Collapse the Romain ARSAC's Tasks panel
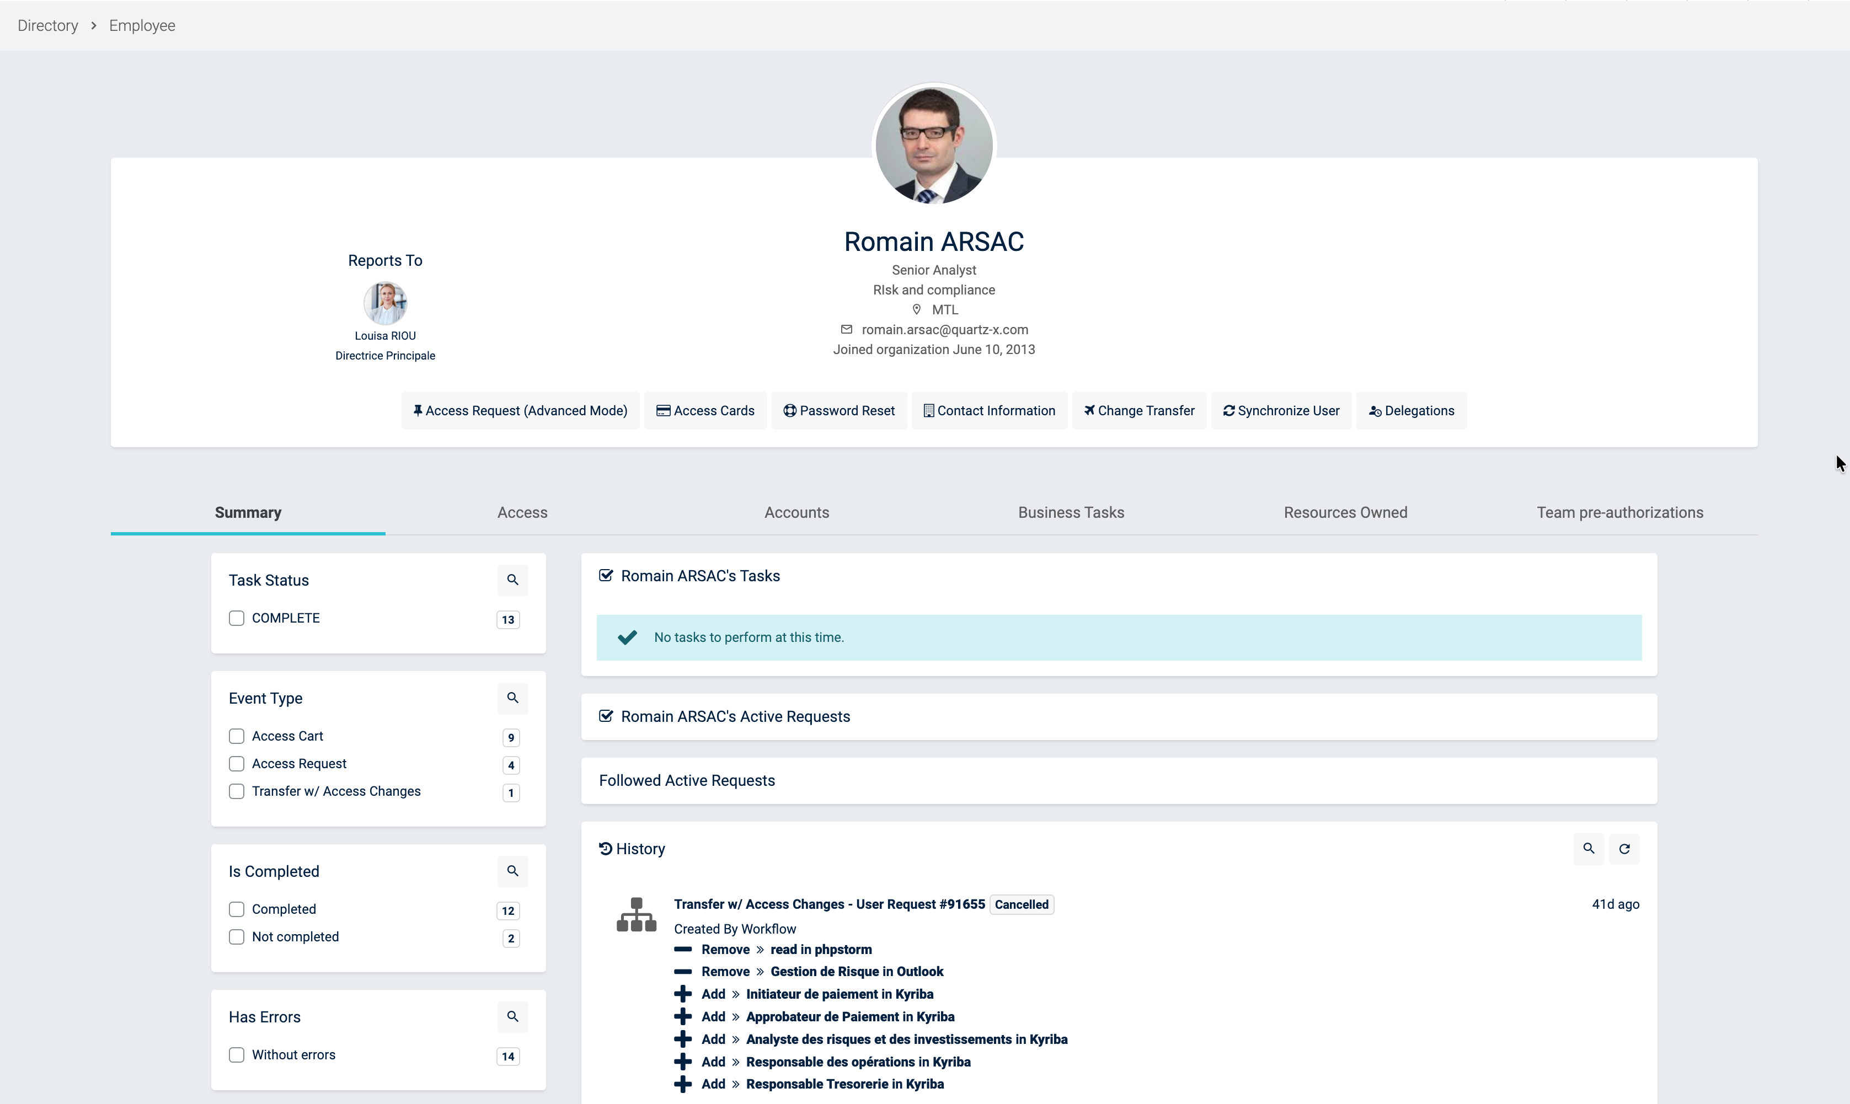1850x1104 pixels. tap(700, 576)
